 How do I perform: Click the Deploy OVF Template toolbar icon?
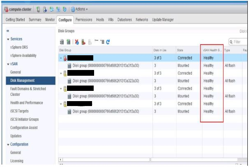tap(65, 9)
